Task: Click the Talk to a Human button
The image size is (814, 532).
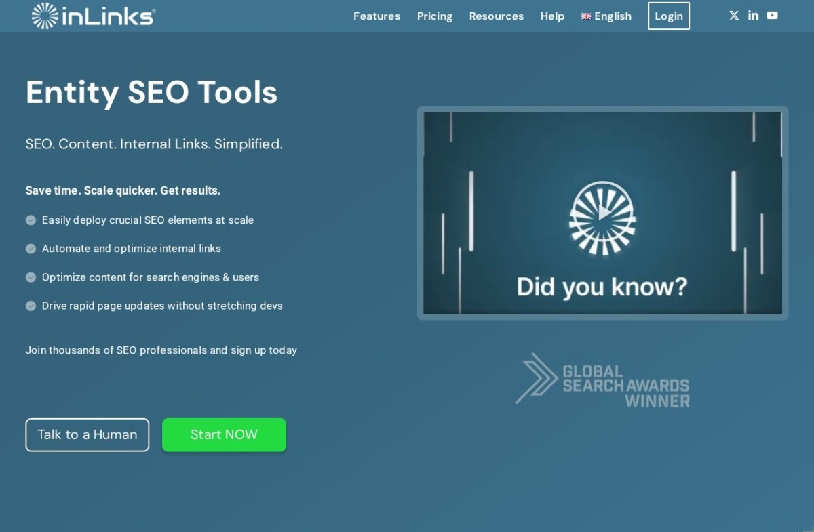Action: [x=88, y=435]
